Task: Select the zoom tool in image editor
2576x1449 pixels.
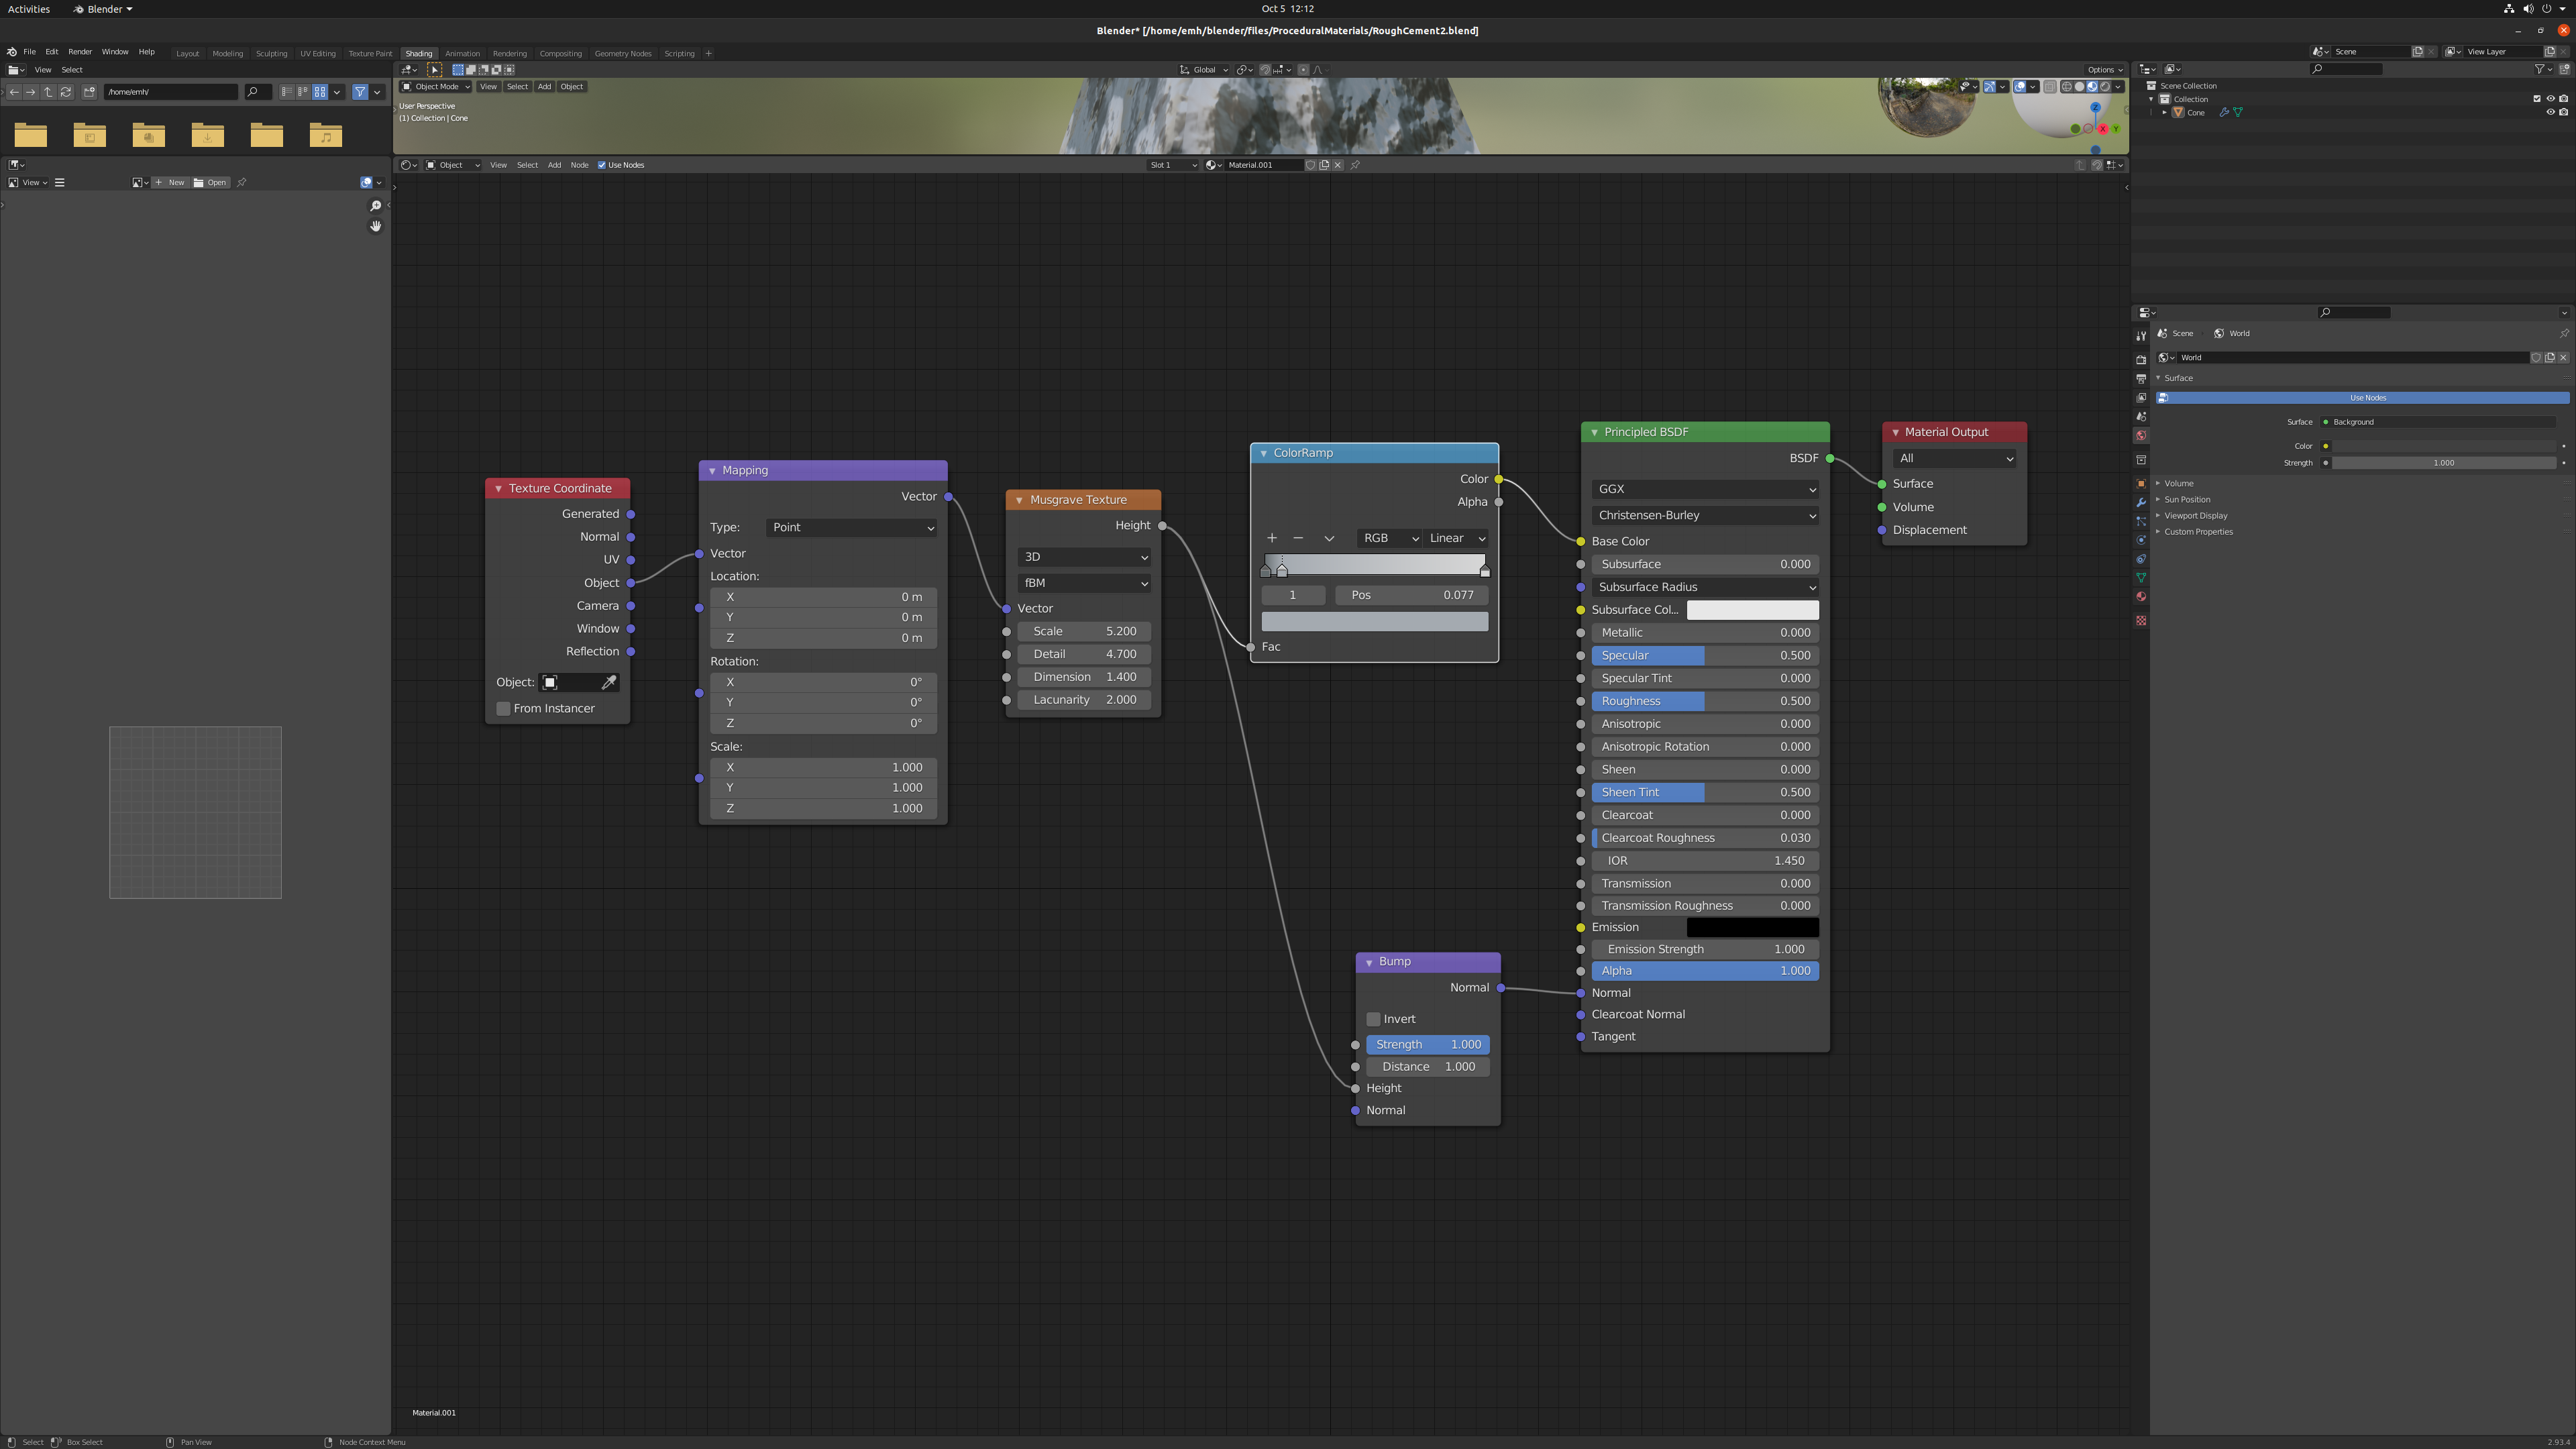Action: (x=376, y=206)
